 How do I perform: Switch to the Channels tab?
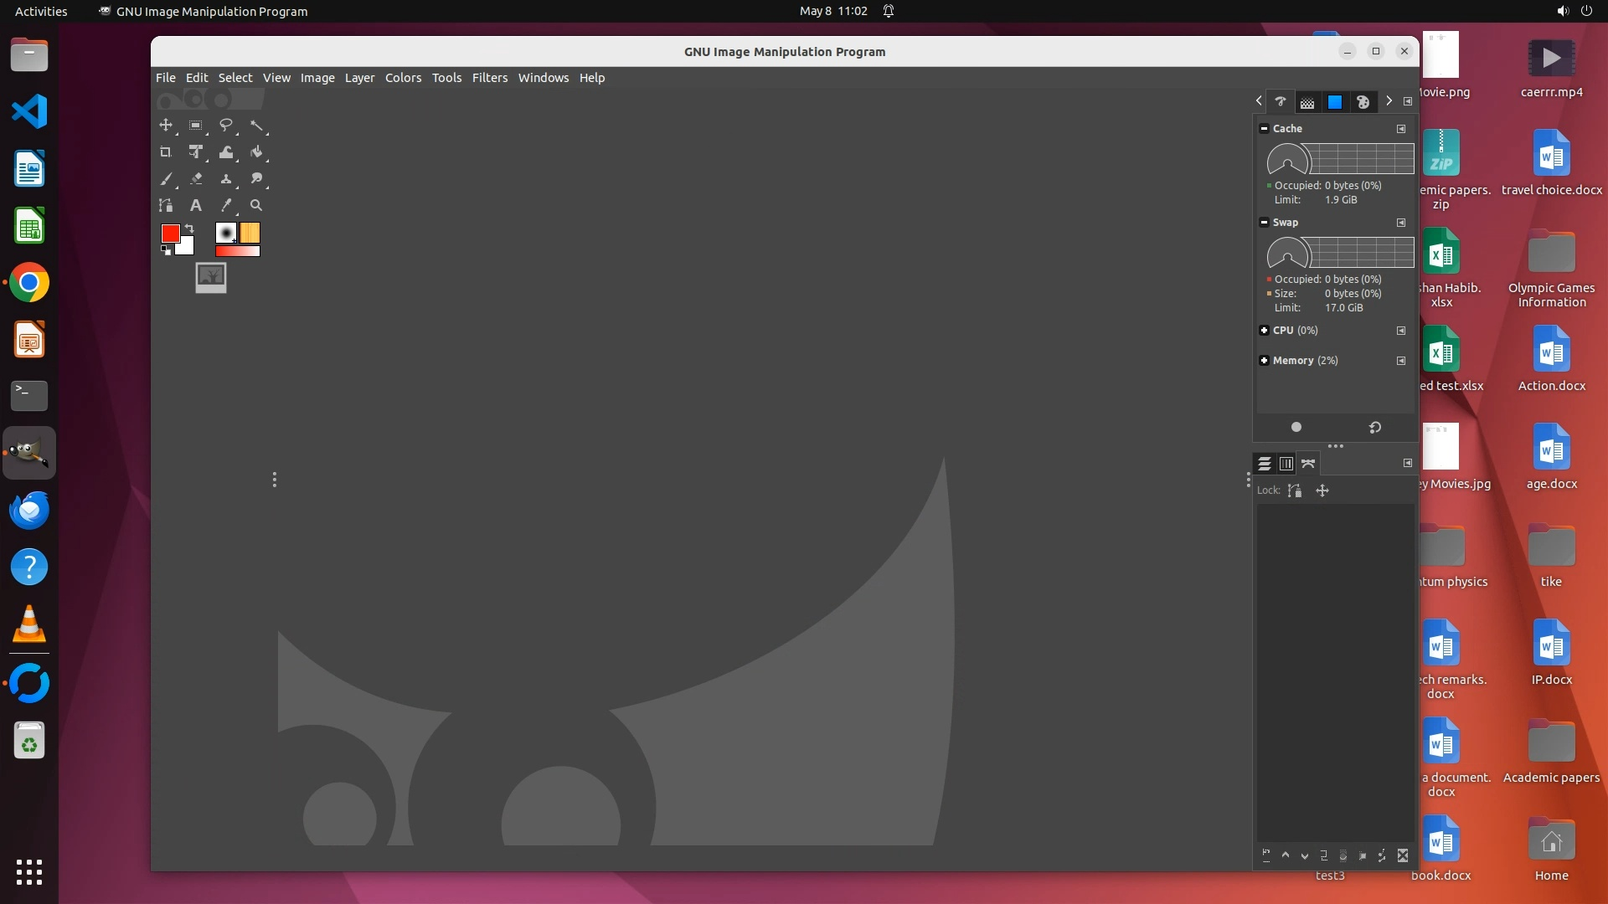click(1286, 464)
